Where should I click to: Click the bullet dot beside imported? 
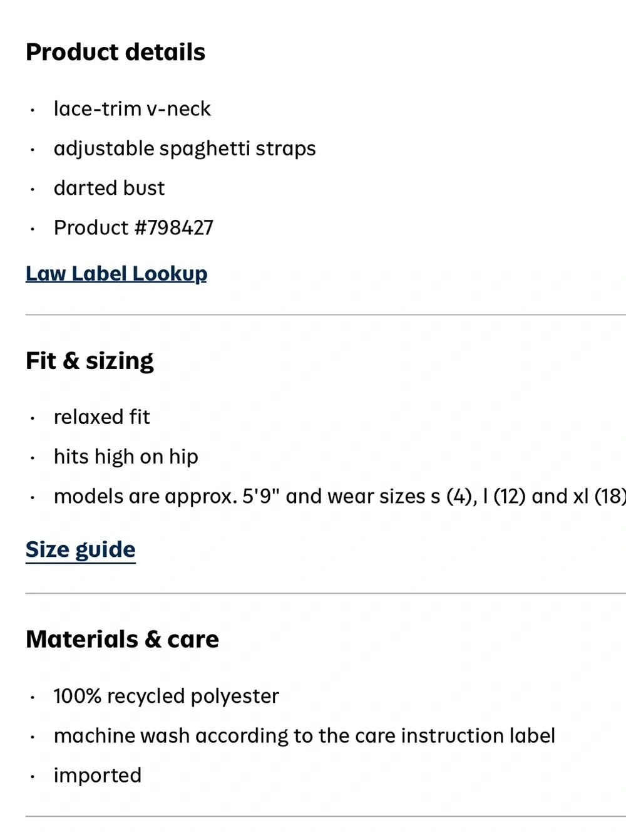[x=31, y=777]
